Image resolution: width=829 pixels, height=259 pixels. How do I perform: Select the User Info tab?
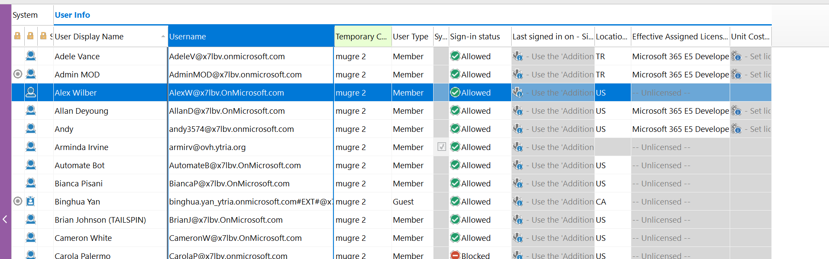tap(72, 15)
